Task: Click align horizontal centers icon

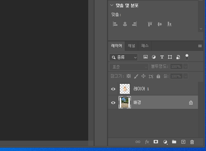Action: 125,24
